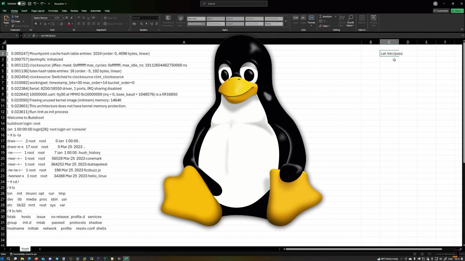Click the Copy button
Viewport: 465px width, 261px height.
[16, 21]
